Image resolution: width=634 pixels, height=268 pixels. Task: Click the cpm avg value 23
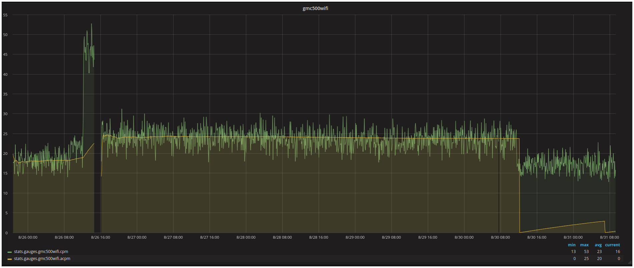[x=599, y=252]
